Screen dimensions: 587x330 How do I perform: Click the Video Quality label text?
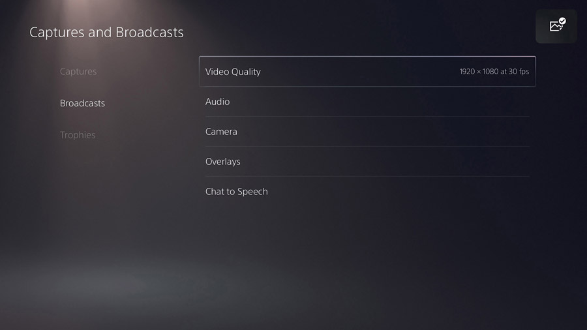coord(233,72)
